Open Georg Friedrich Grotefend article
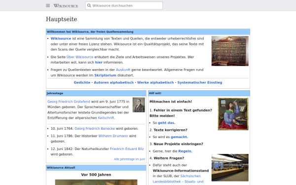This screenshot has height=185, width=296. (x=69, y=102)
